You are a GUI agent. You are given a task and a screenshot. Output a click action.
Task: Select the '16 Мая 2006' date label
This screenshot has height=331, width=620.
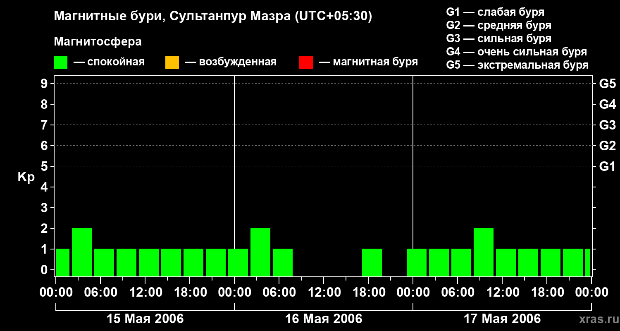pos(324,319)
